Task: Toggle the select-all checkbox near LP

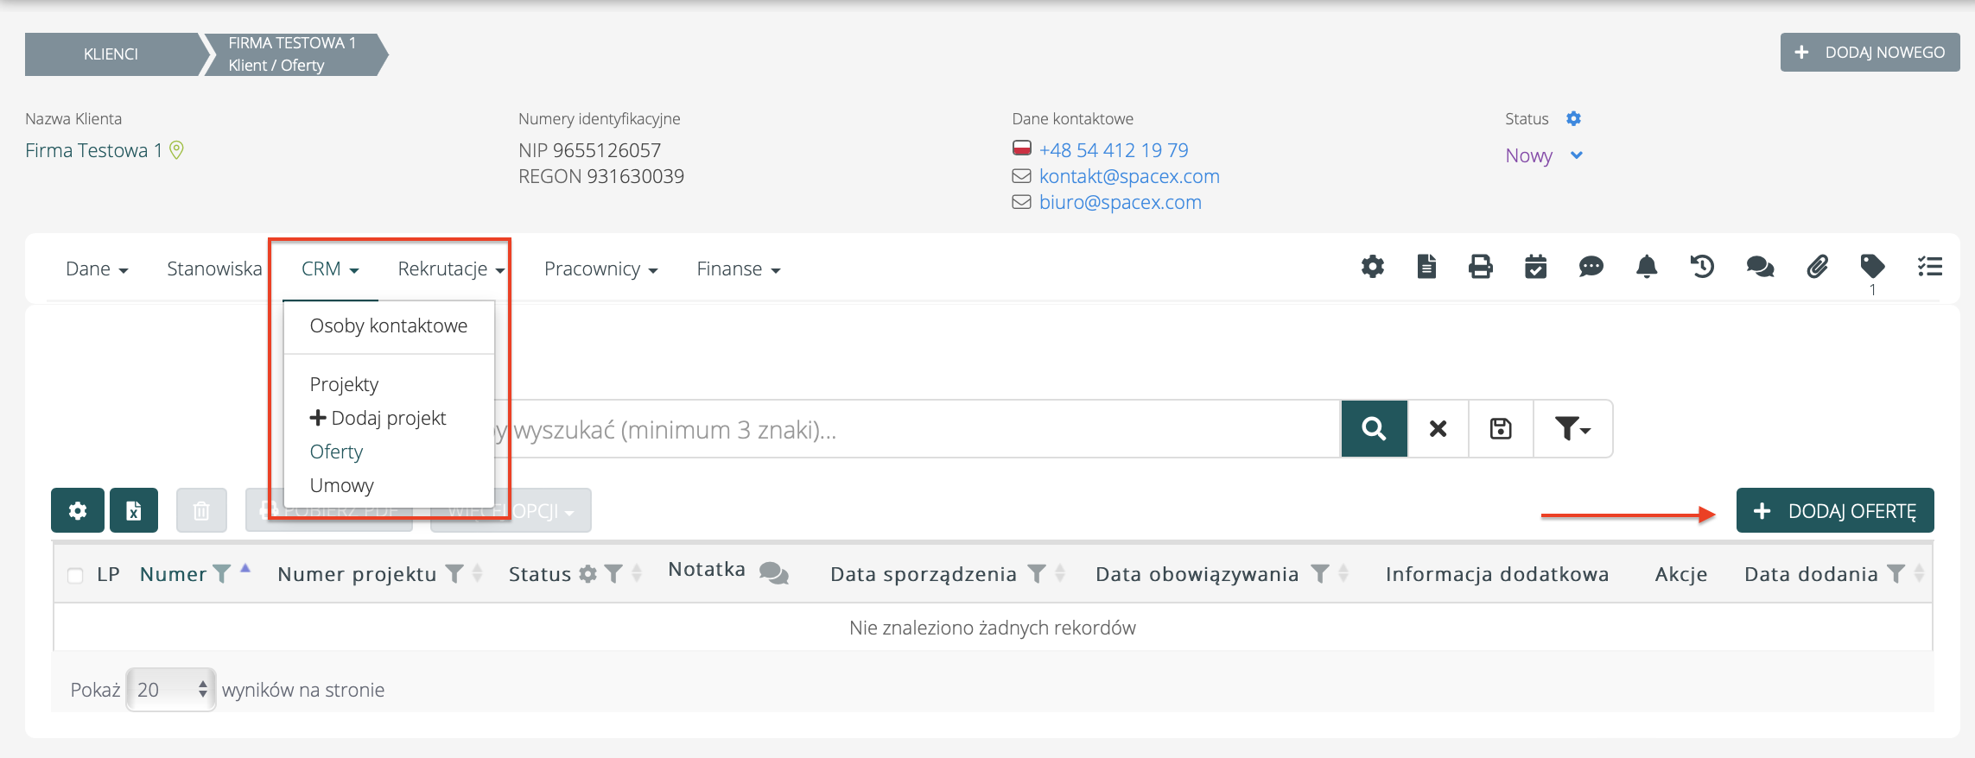Action: point(76,575)
